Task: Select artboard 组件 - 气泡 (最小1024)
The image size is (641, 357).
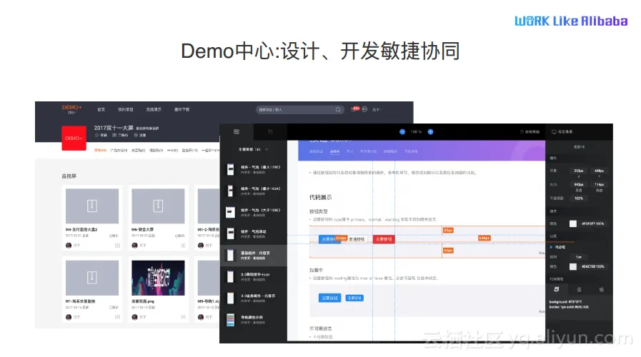Action: click(254, 191)
